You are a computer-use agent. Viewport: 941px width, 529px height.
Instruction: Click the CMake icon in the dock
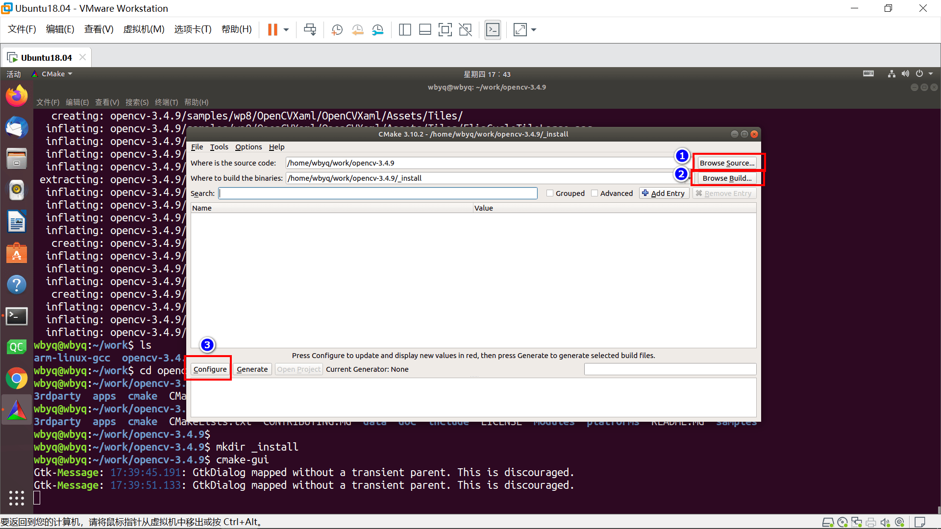tap(17, 410)
